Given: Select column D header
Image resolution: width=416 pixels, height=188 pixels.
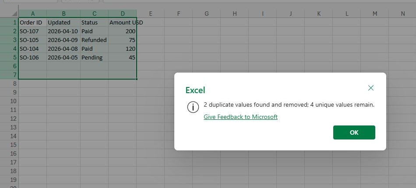Looking at the screenshot, I should tap(123, 14).
